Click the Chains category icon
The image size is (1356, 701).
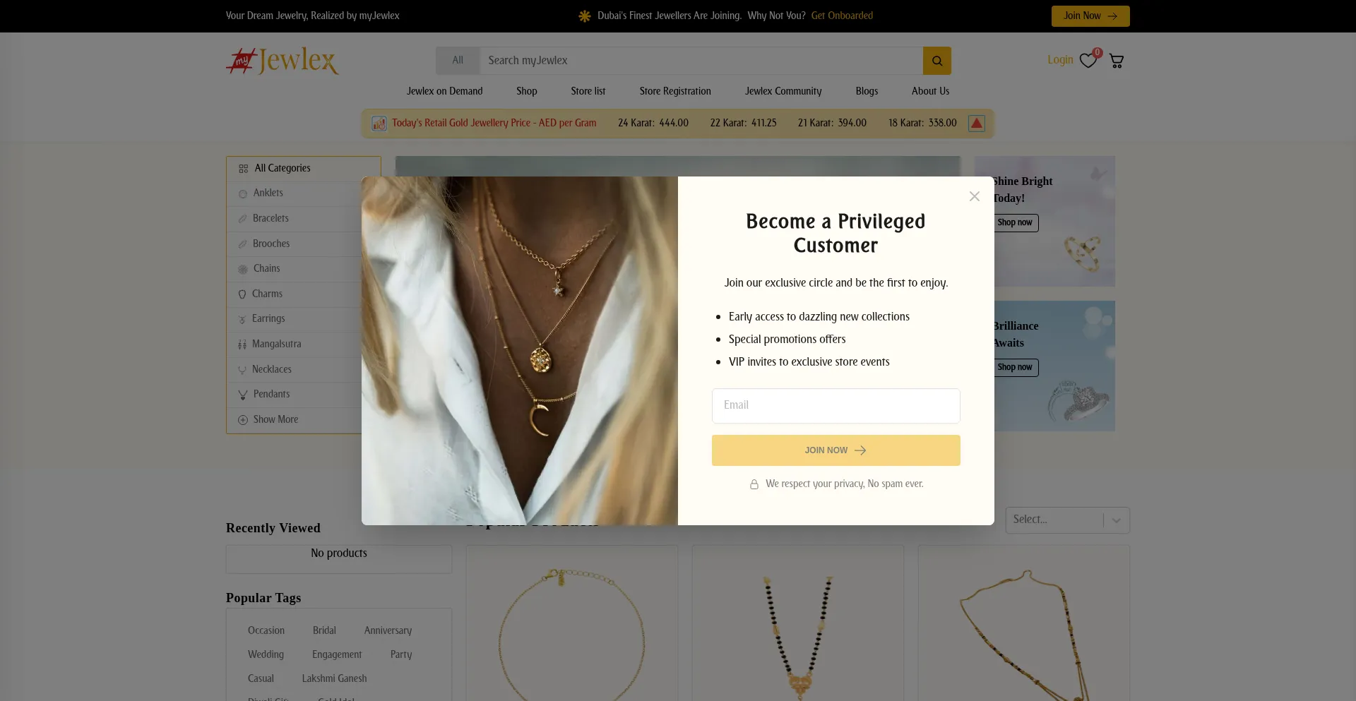click(243, 269)
